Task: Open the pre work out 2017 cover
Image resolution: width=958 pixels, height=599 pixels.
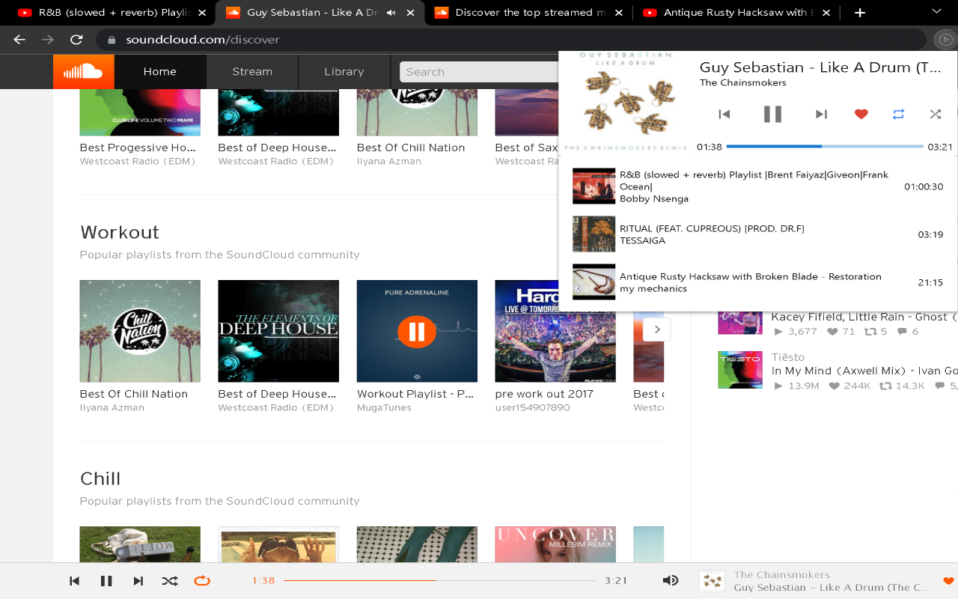Action: (555, 331)
